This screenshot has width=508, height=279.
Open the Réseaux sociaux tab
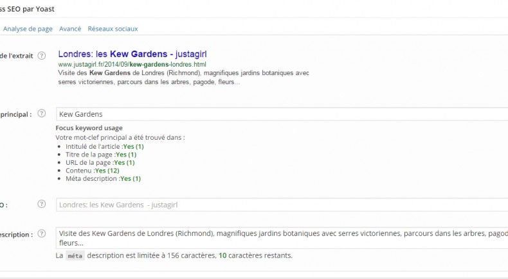pyautogui.click(x=113, y=29)
